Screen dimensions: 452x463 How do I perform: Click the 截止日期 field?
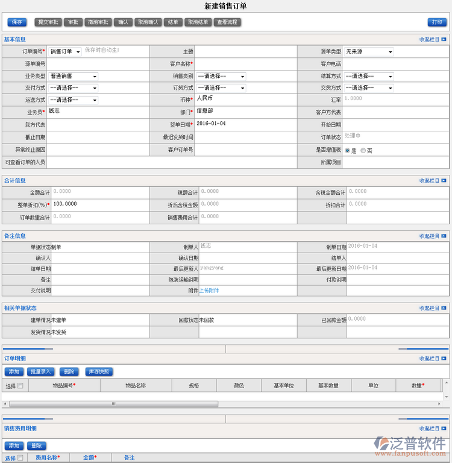98,137
